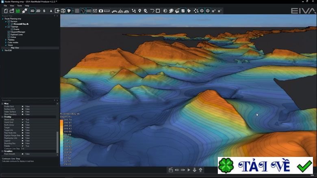Image resolution: width=317 pixels, height=178 pixels.
Task: Expand the Color modes tree node
Action: pos(6,42)
